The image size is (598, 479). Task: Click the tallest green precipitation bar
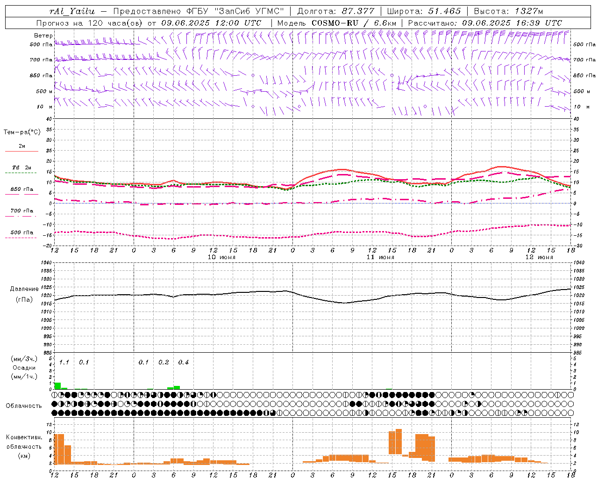pos(57,386)
